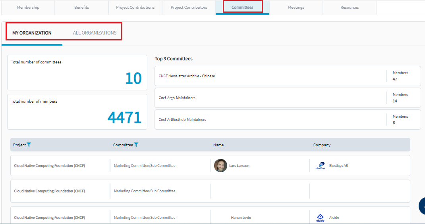Click the Elastisys AB company name

[338, 166]
